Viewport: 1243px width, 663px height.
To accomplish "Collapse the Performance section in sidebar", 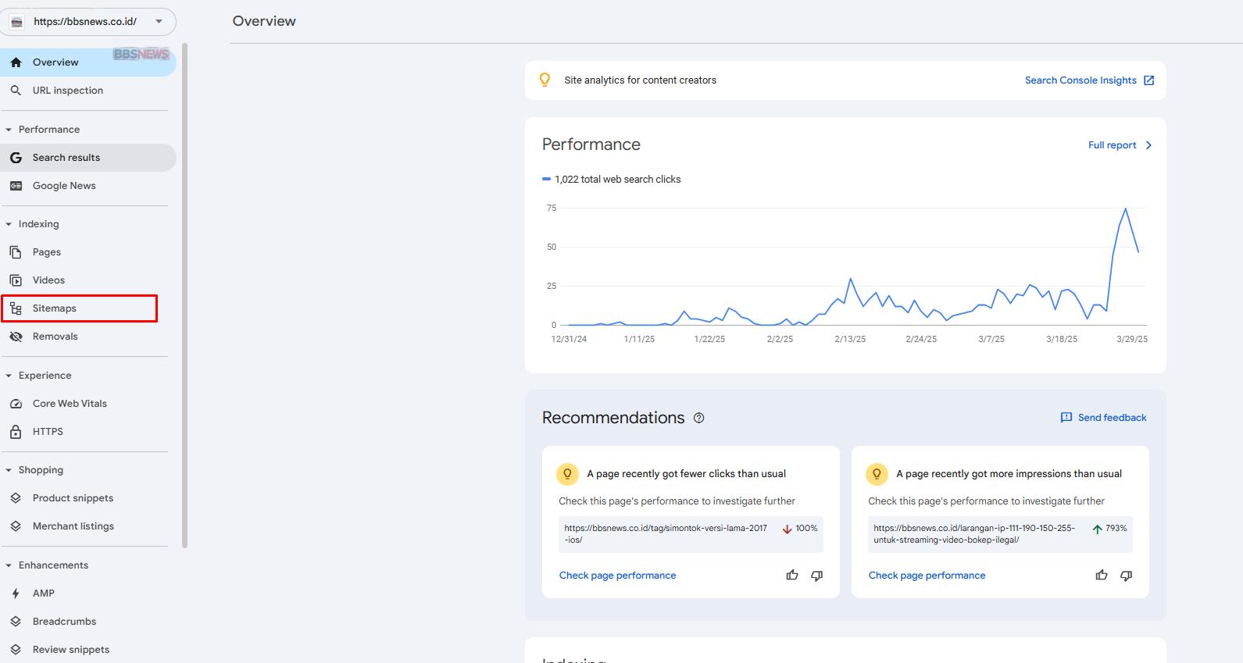I will pyautogui.click(x=9, y=130).
